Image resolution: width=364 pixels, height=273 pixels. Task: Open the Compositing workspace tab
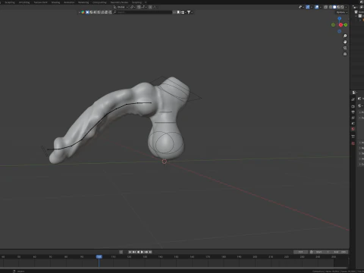point(99,2)
